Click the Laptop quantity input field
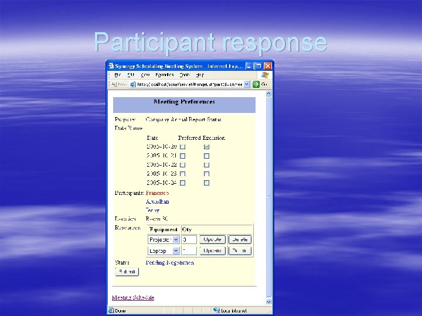The image size is (422, 316). pyautogui.click(x=189, y=250)
